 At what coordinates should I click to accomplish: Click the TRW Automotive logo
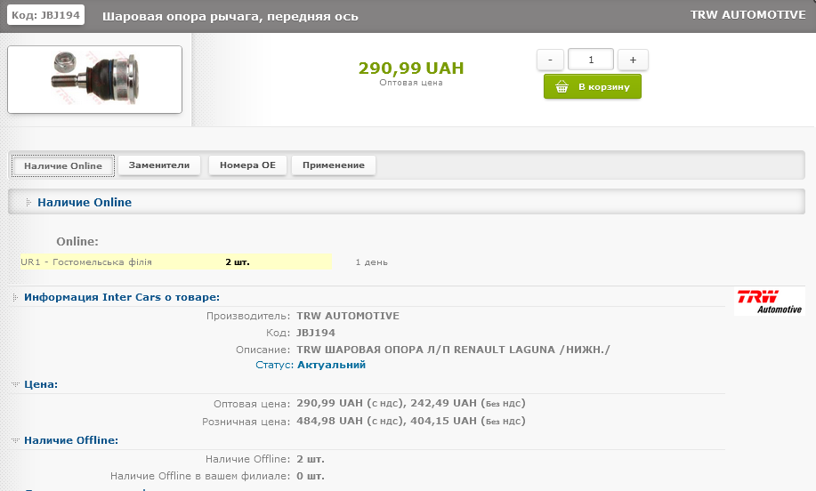click(x=770, y=302)
